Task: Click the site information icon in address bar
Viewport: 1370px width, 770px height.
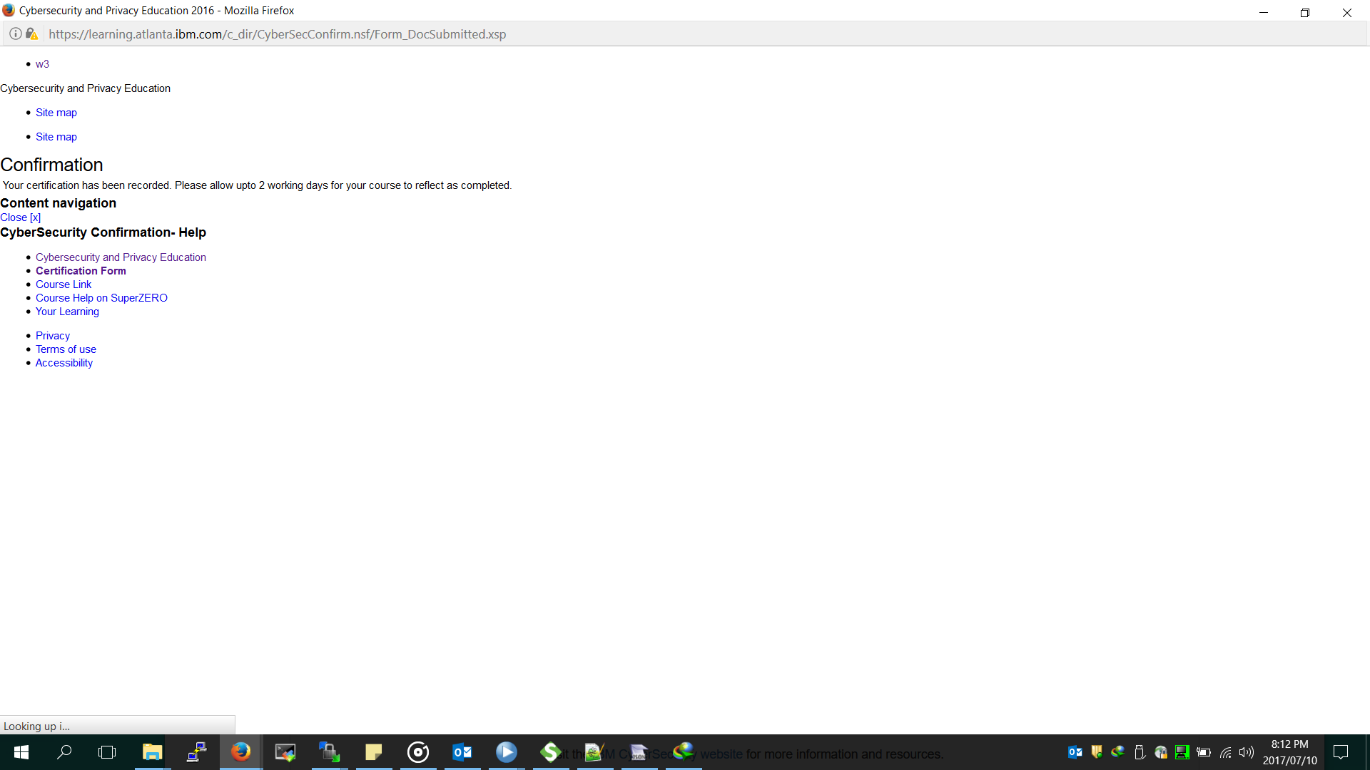Action: pos(15,34)
